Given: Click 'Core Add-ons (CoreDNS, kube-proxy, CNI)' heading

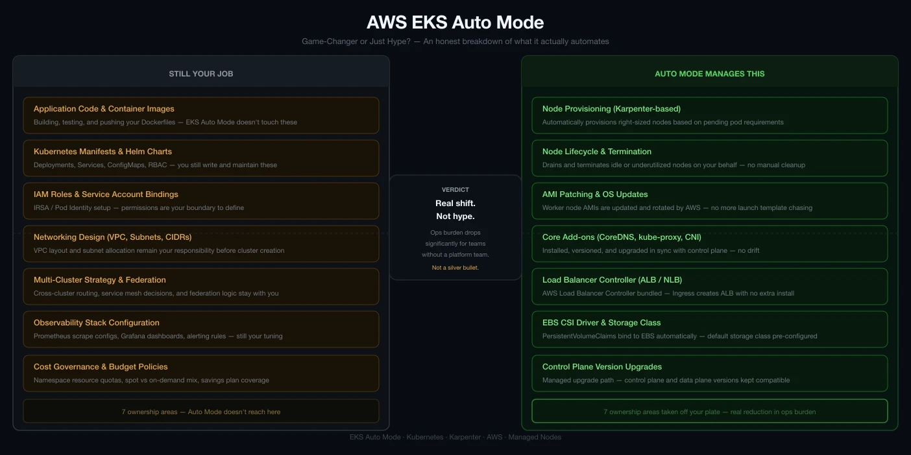Looking at the screenshot, I should click(622, 237).
